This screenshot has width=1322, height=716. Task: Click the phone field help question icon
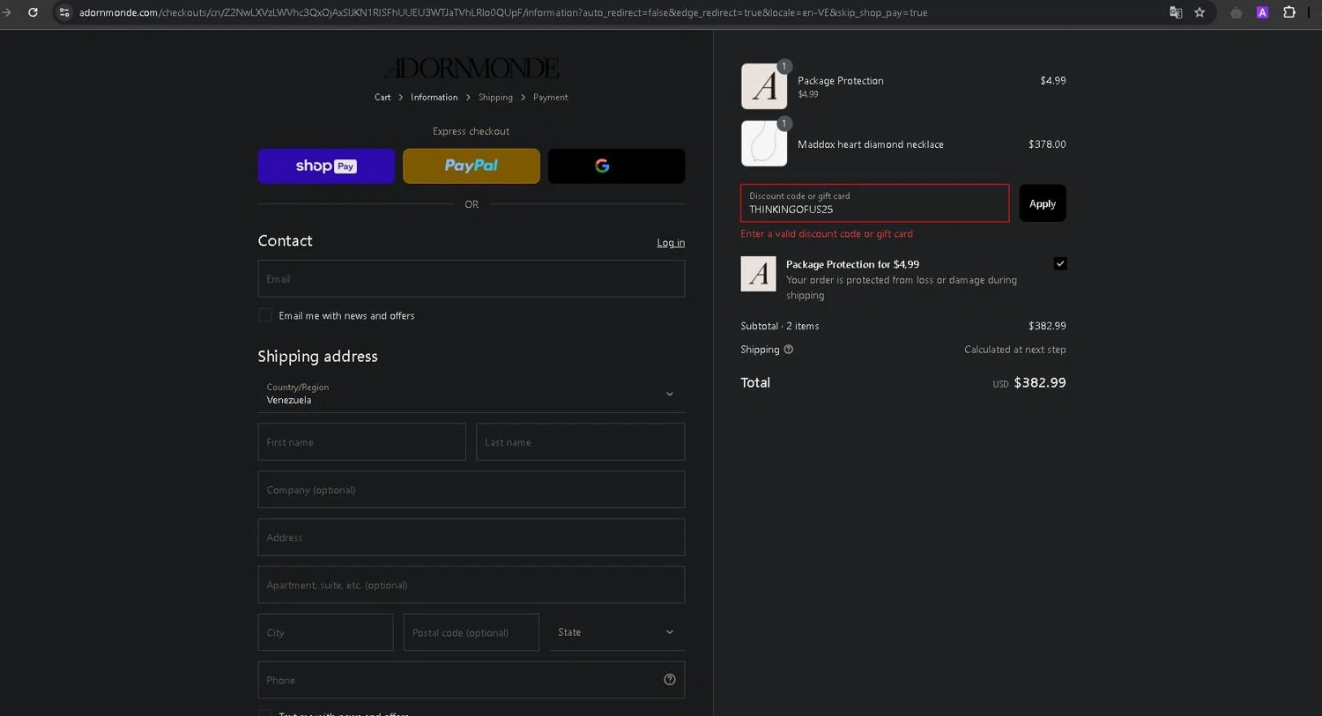[670, 680]
